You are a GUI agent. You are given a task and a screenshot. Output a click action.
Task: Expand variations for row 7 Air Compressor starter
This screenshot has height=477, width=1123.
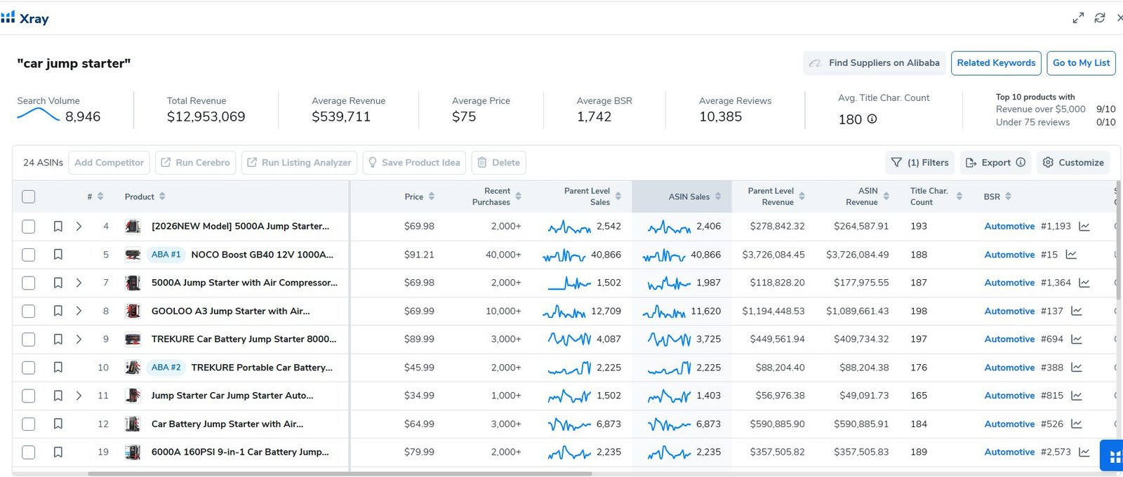click(79, 283)
